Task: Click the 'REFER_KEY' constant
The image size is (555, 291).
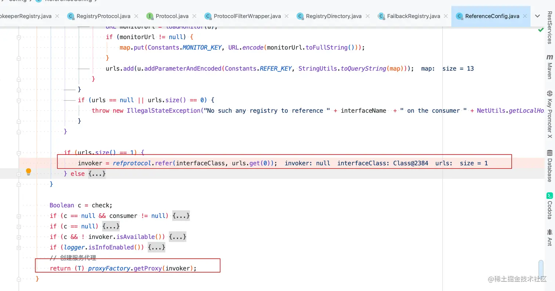Action: [276, 69]
